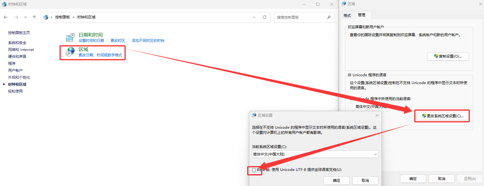Open the 日期和时间 heading link

tap(91, 35)
